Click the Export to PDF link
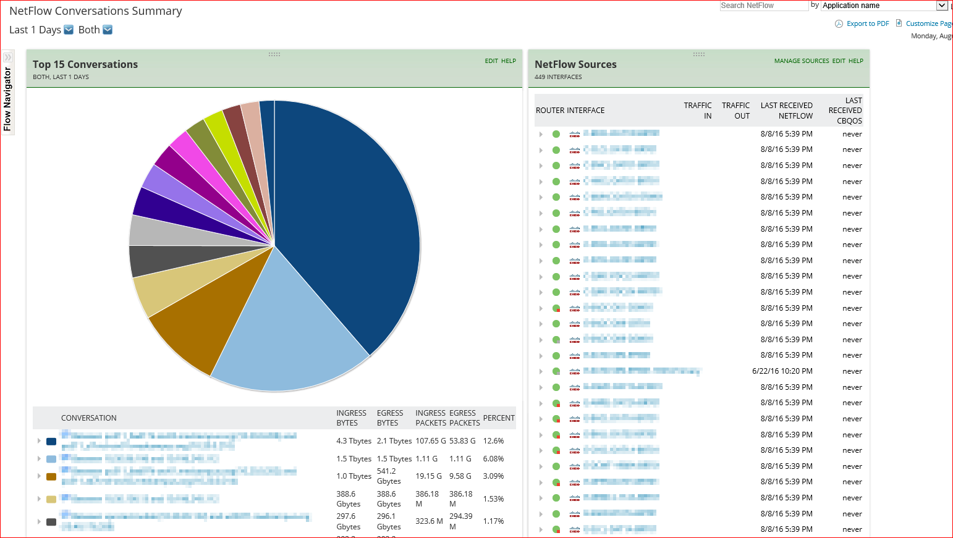The image size is (953, 538). pyautogui.click(x=868, y=23)
